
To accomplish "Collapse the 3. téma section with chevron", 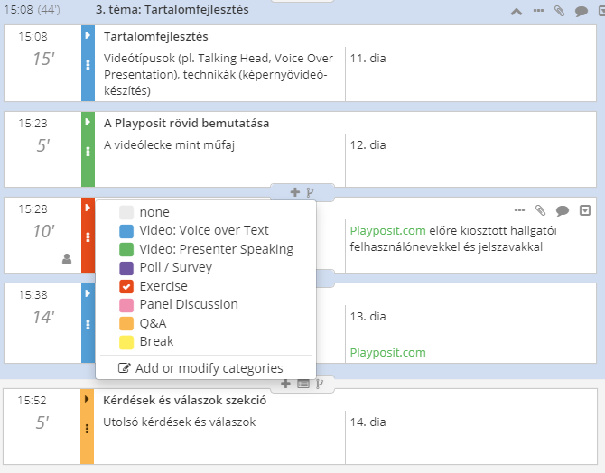I will (517, 12).
